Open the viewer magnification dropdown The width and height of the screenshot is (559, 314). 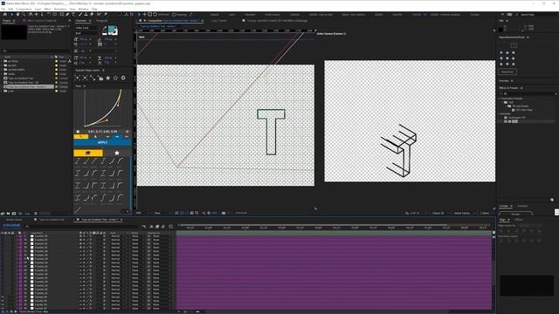[x=142, y=213]
